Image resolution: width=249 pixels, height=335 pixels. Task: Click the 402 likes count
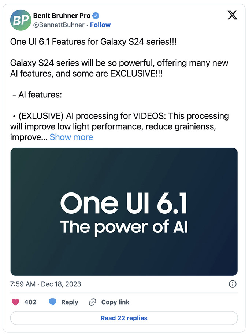click(x=30, y=302)
